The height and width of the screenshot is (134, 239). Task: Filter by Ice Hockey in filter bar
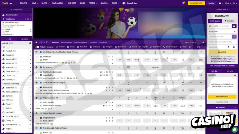pyautogui.click(x=95, y=47)
